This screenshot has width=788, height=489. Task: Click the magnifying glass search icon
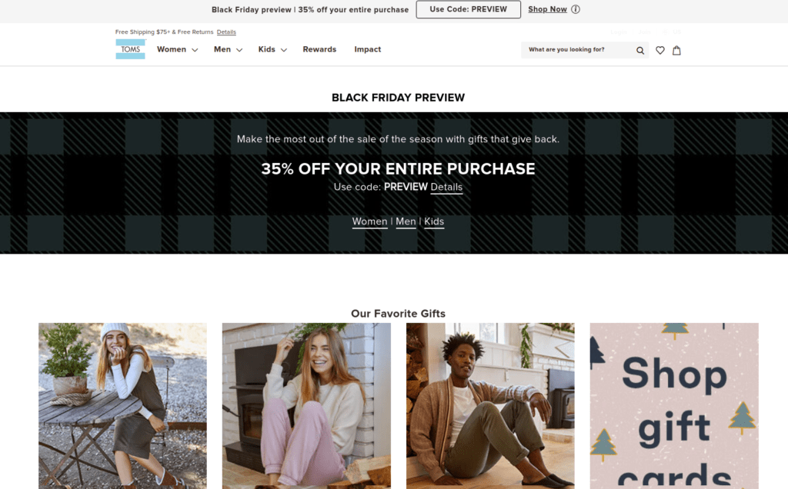[639, 50]
